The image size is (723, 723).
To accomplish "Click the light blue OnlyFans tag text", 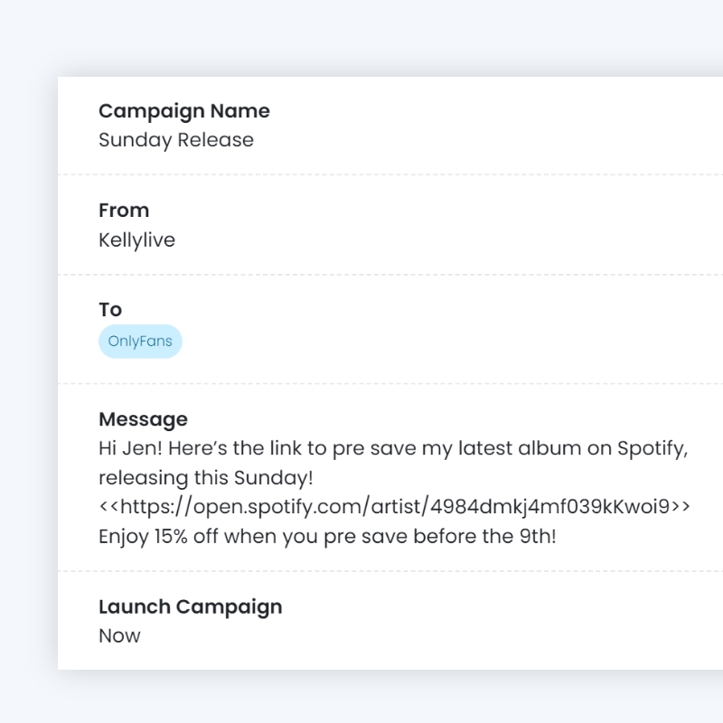I will pos(140,341).
